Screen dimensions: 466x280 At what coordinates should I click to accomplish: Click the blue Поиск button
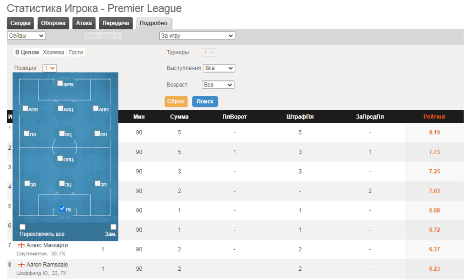tap(205, 101)
